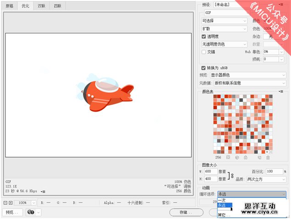Click the web-safe shift cube icon
The image size is (291, 219).
237,157
